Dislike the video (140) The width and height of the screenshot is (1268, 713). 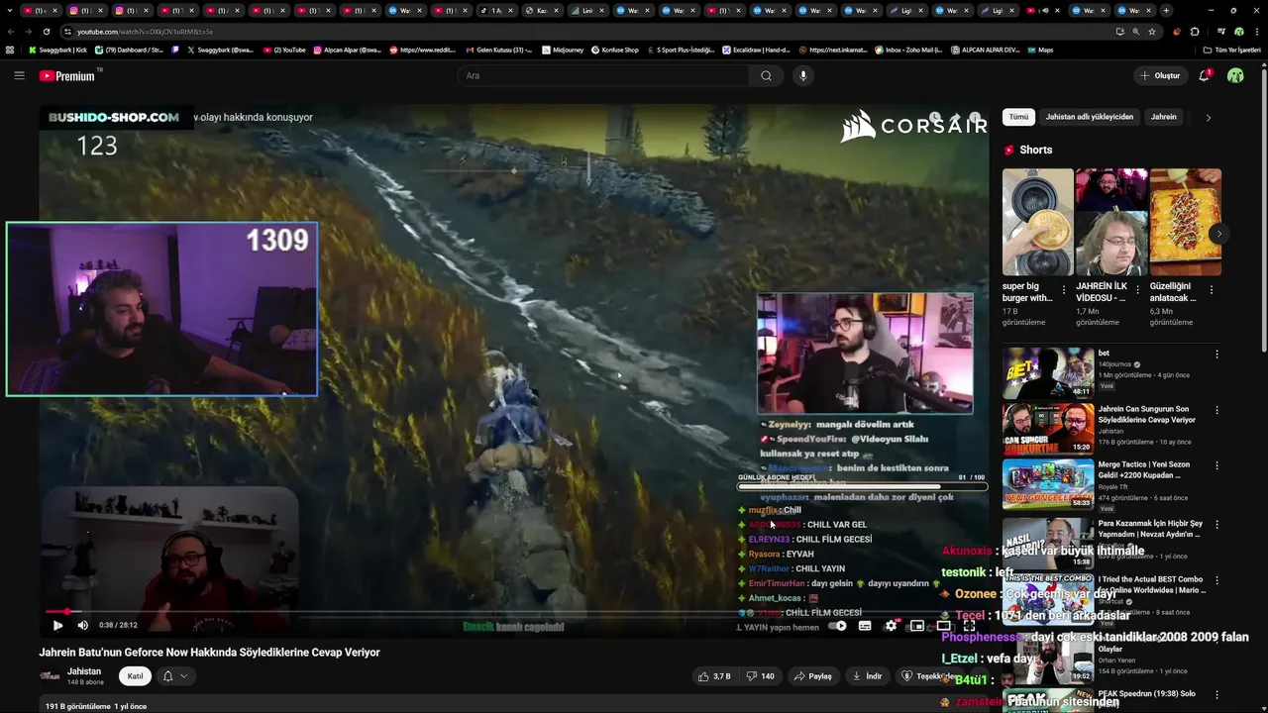(x=760, y=676)
